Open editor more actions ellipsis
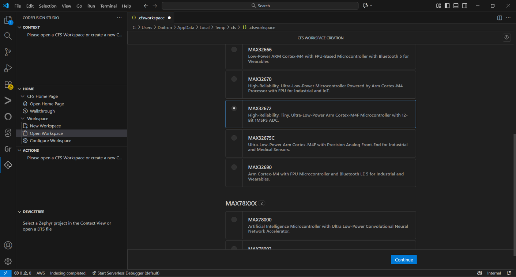This screenshot has height=277, width=516. click(508, 18)
